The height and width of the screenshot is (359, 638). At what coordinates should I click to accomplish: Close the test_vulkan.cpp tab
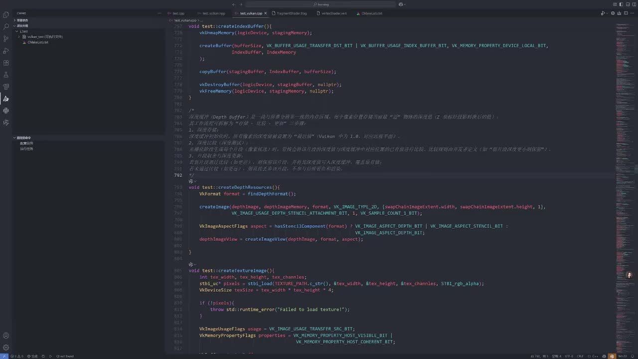tap(266, 13)
